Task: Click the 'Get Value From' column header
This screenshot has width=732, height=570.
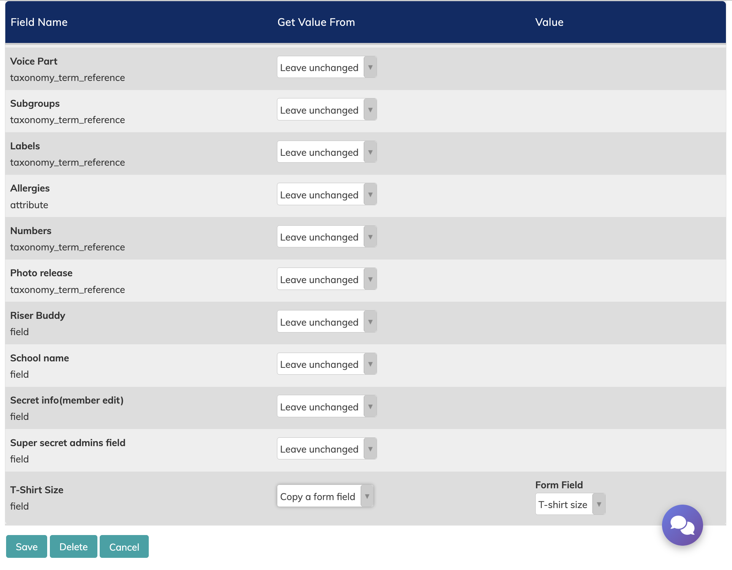Action: [316, 22]
